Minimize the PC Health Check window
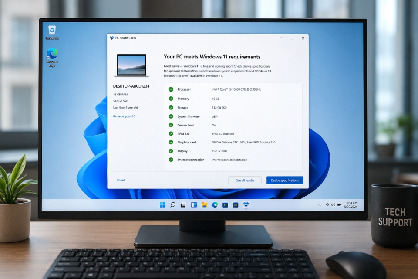The width and height of the screenshot is (418, 279). 281,38
